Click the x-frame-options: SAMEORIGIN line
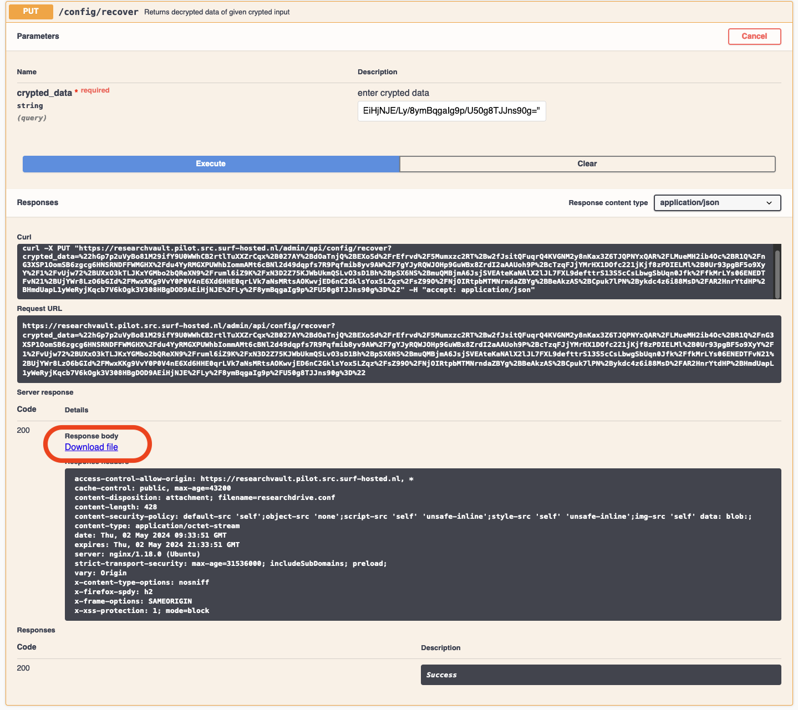 [x=133, y=601]
